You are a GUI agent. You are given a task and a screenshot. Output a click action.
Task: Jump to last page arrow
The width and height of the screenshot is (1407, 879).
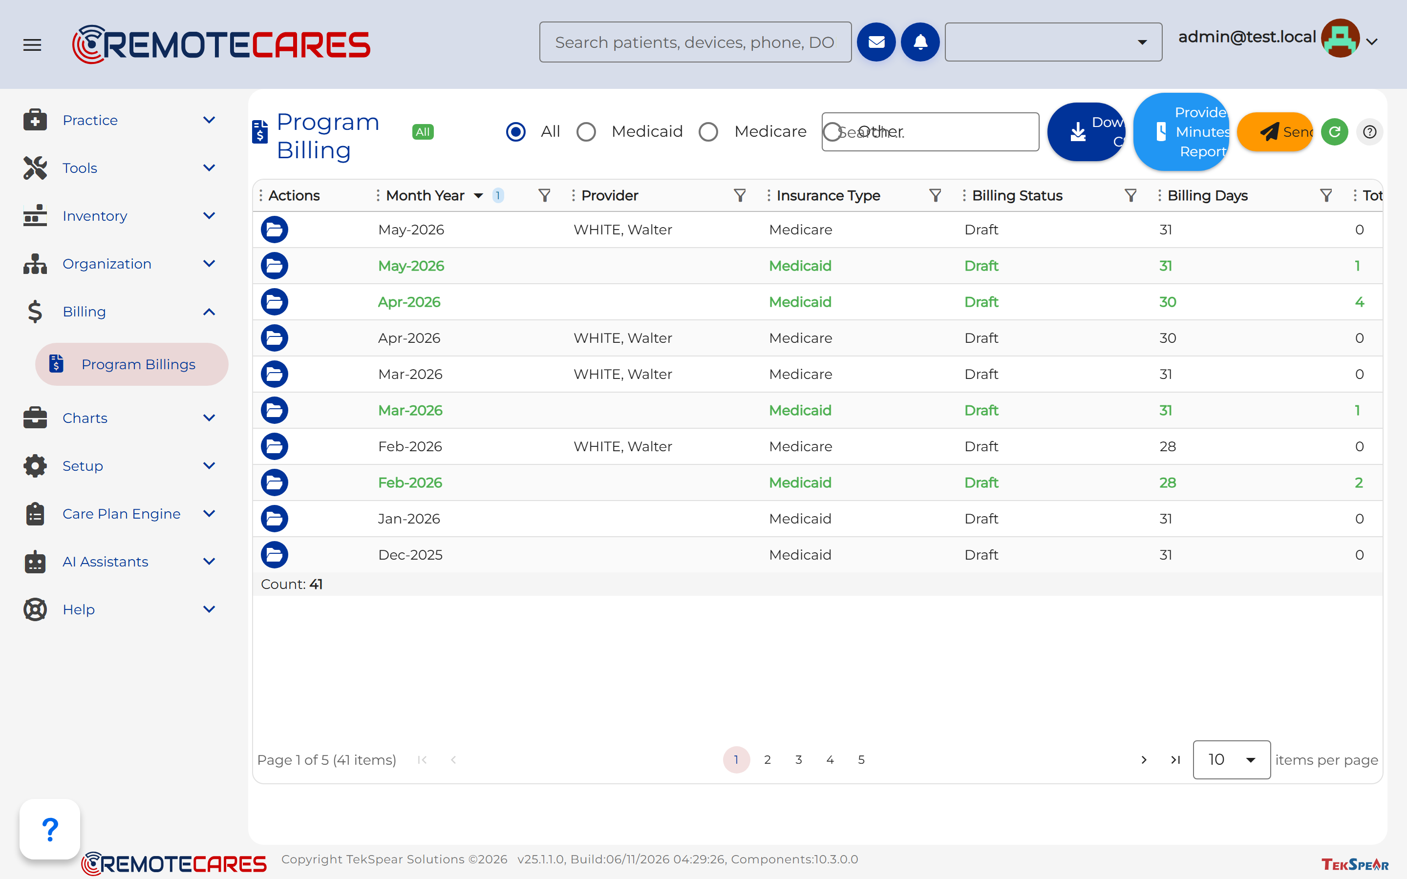point(1175,760)
